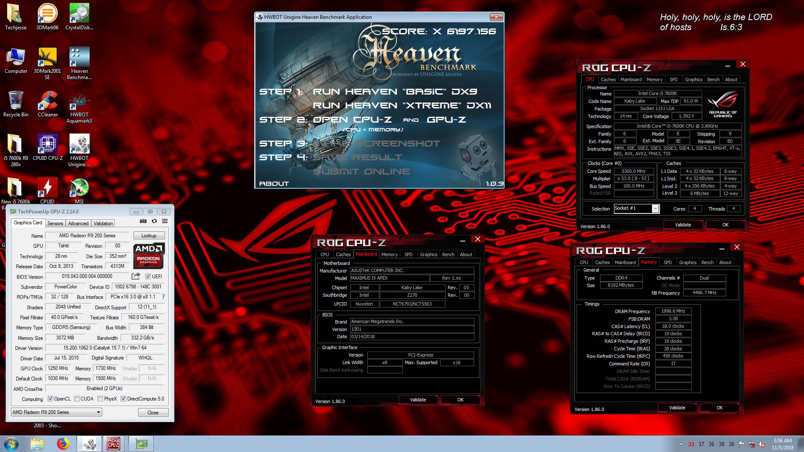
Task: Click RUN HEAVEN "BASIC" DX9
Action: pyautogui.click(x=395, y=92)
